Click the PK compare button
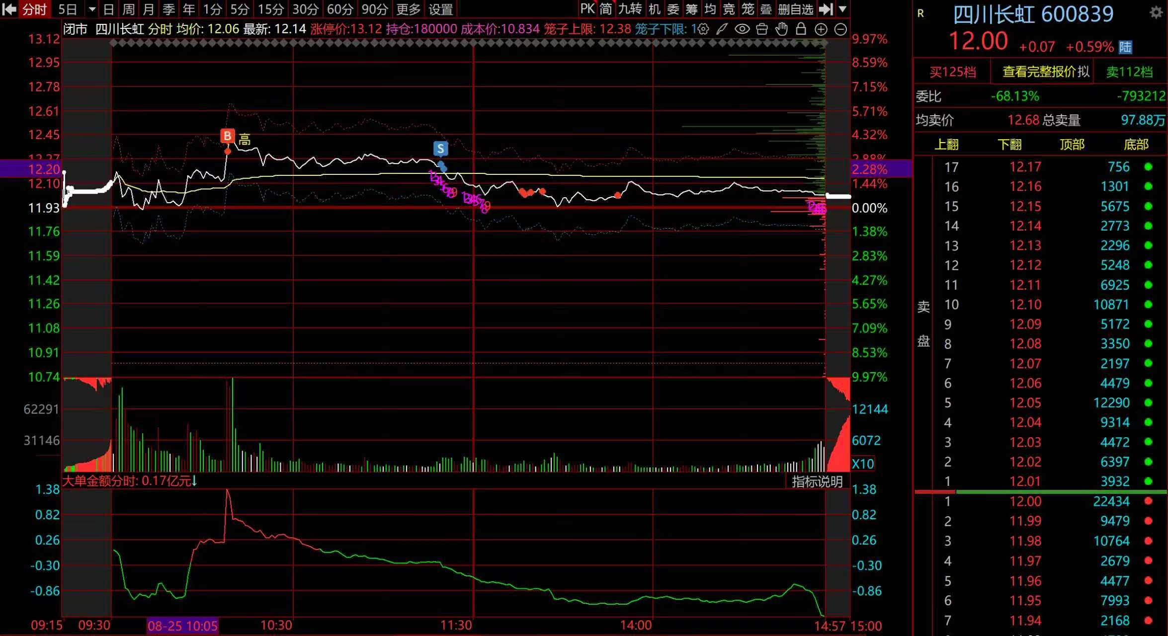The height and width of the screenshot is (636, 1168). tap(587, 9)
